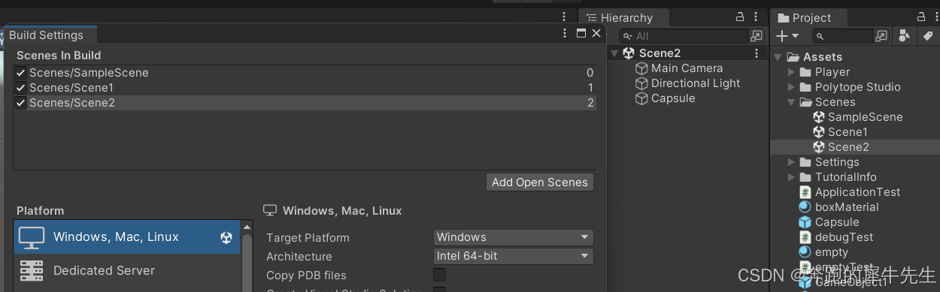Uncheck Scenes/SampleScene in the build list
The width and height of the screenshot is (940, 292).
pos(21,73)
